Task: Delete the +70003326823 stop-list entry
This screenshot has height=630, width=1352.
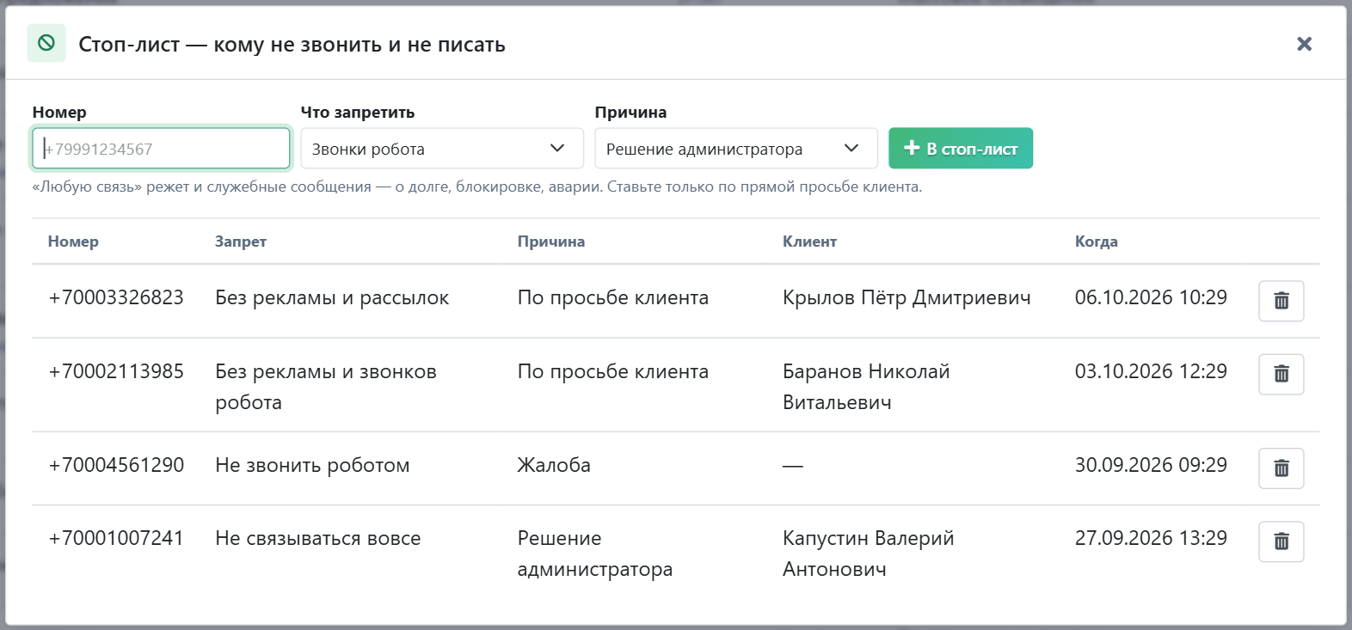Action: click(1281, 301)
